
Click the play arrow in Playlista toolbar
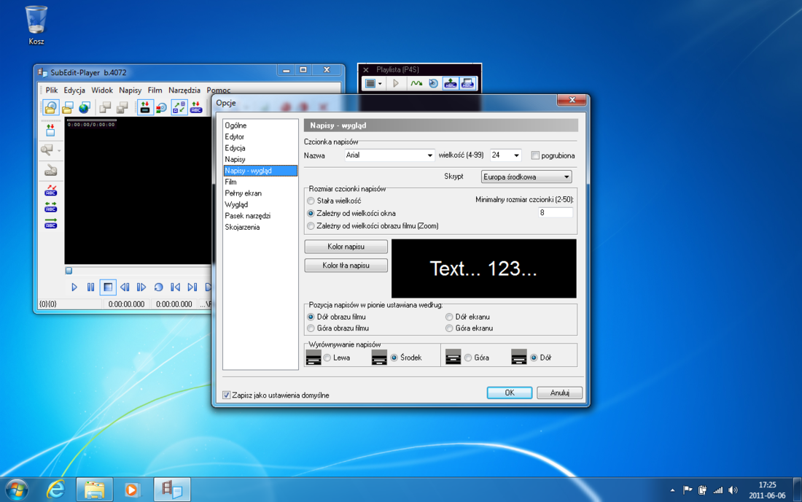pyautogui.click(x=396, y=83)
